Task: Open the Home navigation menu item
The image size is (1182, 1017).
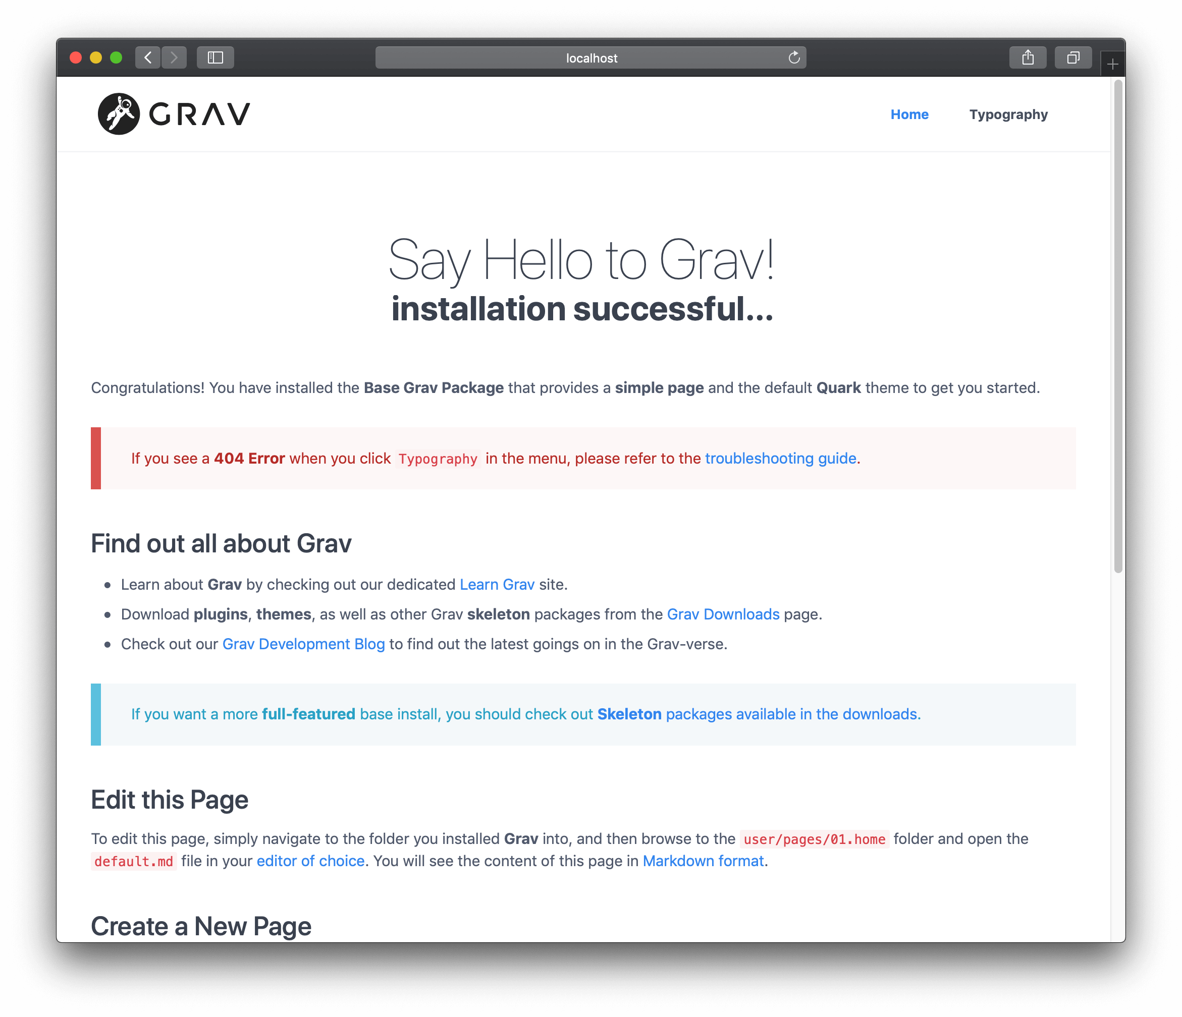Action: point(909,114)
